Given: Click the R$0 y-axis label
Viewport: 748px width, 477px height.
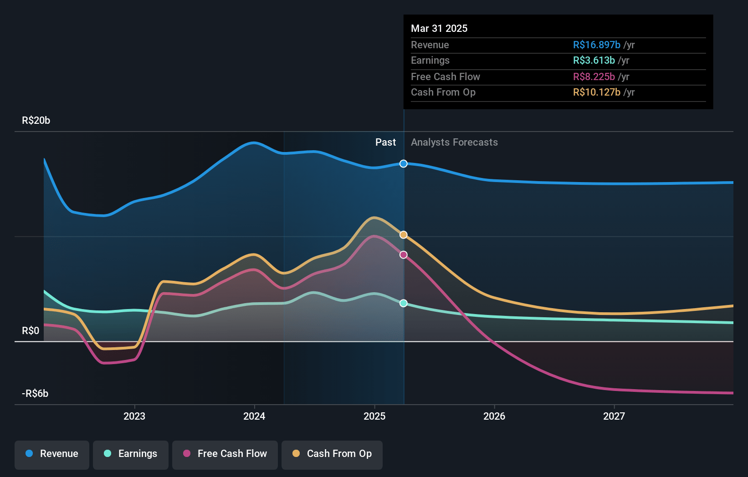Looking at the screenshot, I should (31, 331).
